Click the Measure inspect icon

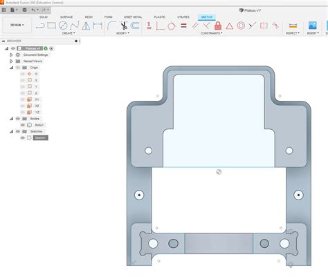coord(293,26)
